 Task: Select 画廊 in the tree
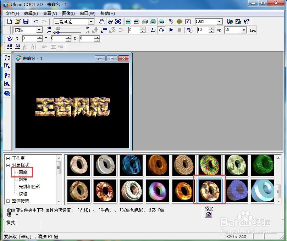click(23, 172)
